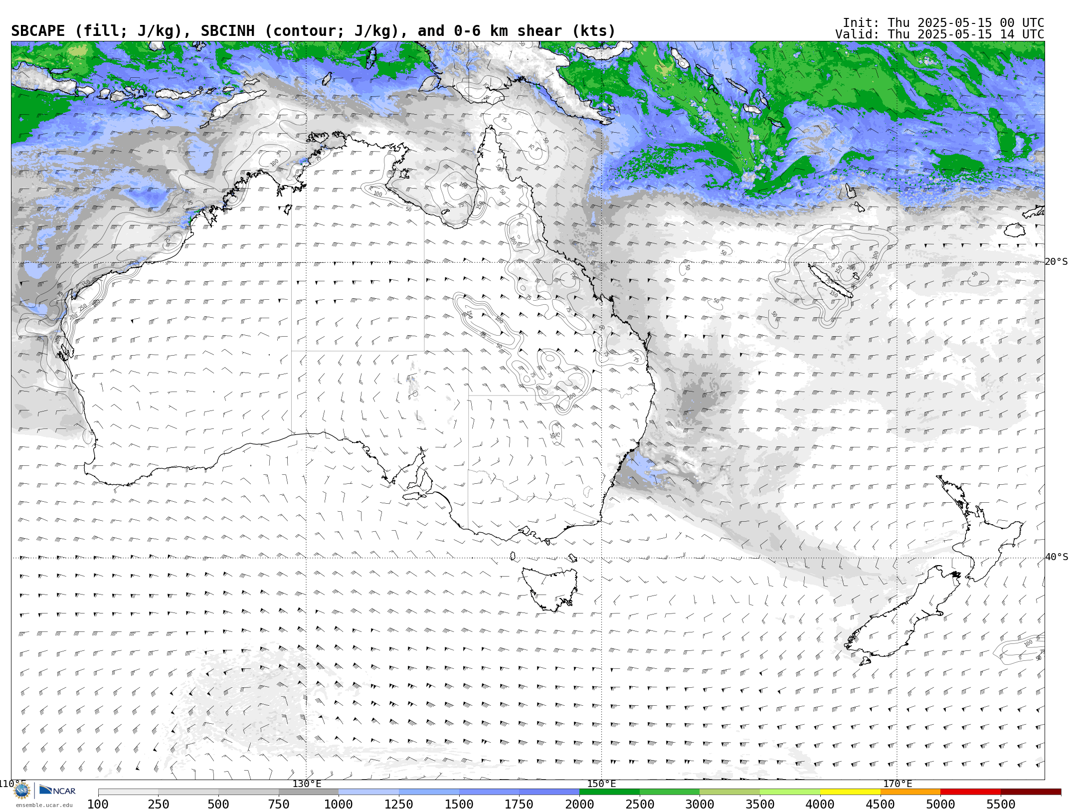
Task: Click the Init Thu 2025-05-15 00 UTC text
Action: pyautogui.click(x=943, y=23)
